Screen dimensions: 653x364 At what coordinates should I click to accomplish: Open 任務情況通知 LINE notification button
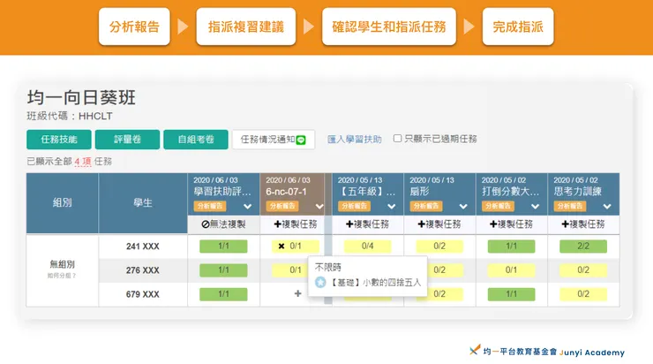tap(274, 140)
